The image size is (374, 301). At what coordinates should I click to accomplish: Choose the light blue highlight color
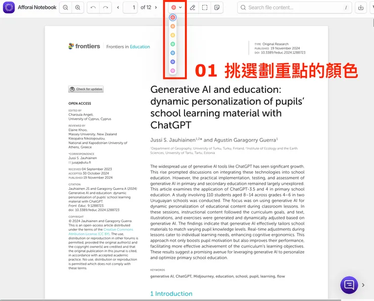click(173, 53)
